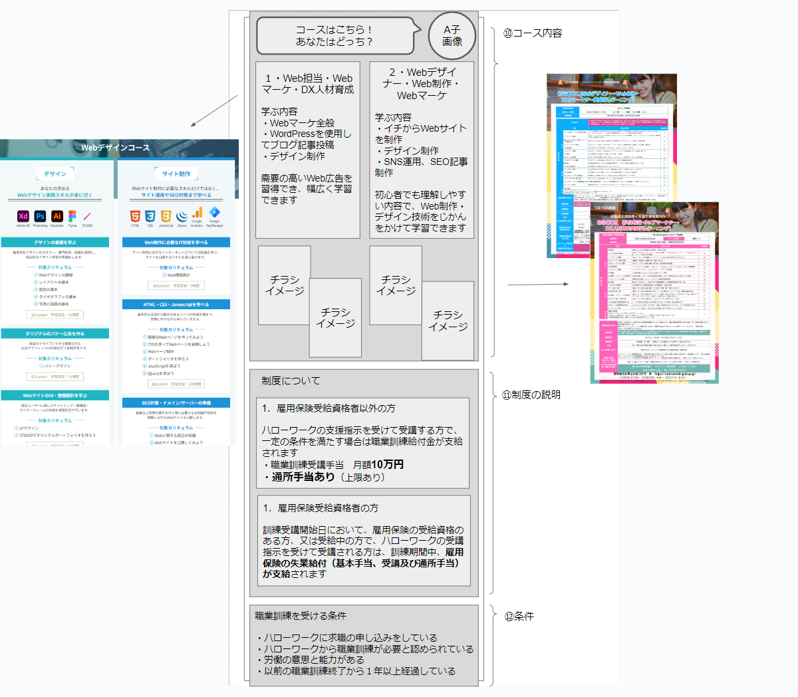Image resolution: width=798 pixels, height=697 pixels.
Task: Click the A子 画像 avatar circle
Action: tap(452, 35)
